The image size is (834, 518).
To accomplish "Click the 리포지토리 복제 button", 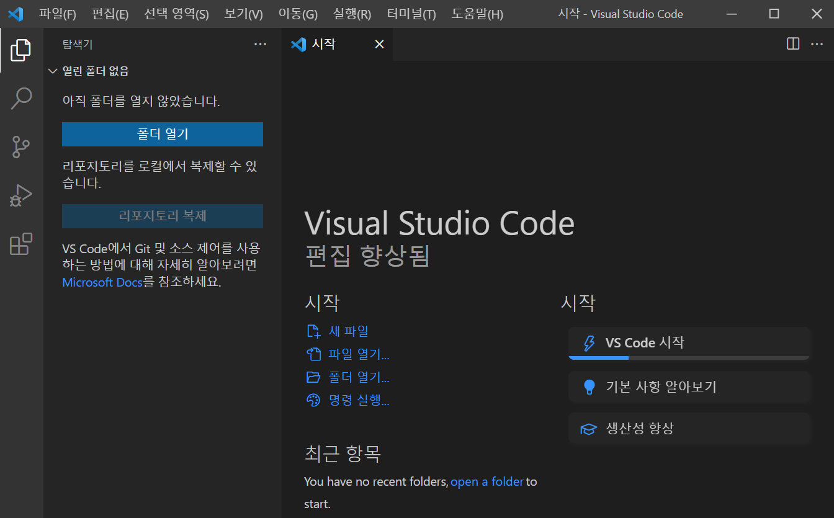I will (x=163, y=216).
